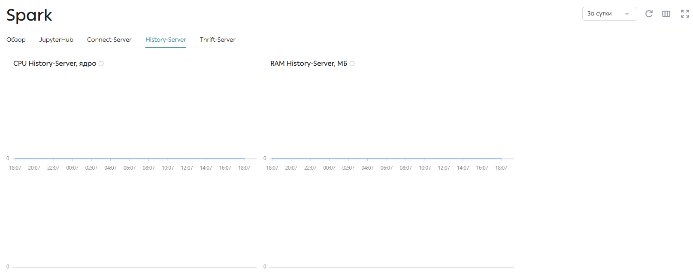Toggle fullscreen mode icon
Viewport: 693px width, 277px height.
pos(685,14)
